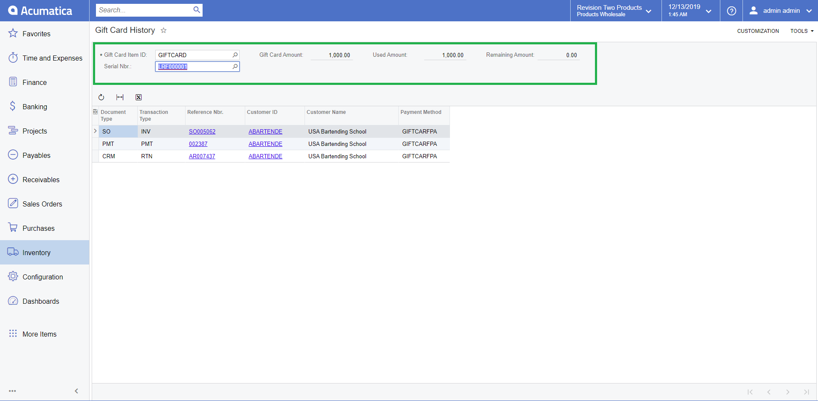Viewport: 818px width, 401px height.
Task: Open reference AR007437 link
Action: pyautogui.click(x=202, y=156)
